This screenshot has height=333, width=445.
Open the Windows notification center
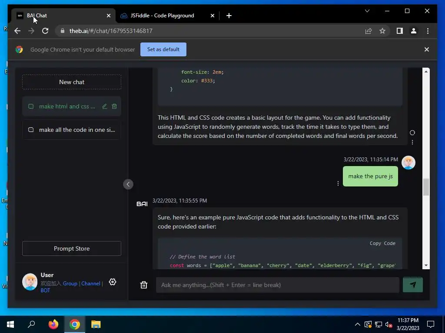431,324
